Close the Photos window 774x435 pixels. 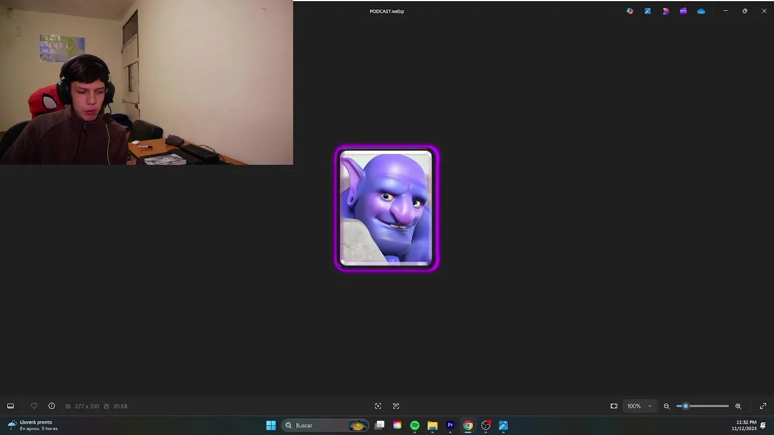[764, 11]
